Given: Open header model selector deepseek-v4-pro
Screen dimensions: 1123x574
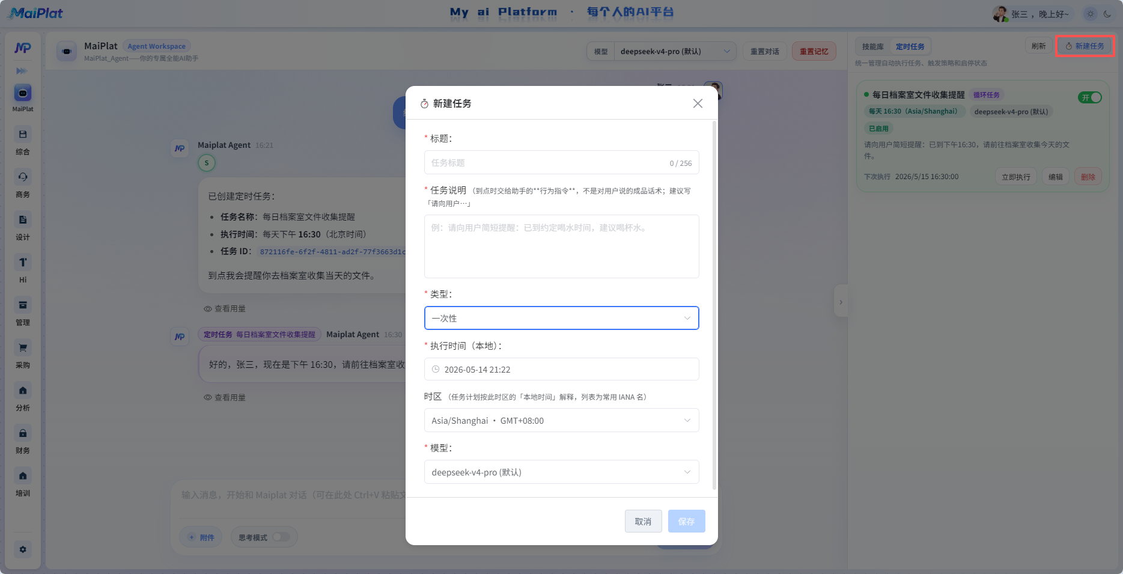Looking at the screenshot, I should [675, 52].
